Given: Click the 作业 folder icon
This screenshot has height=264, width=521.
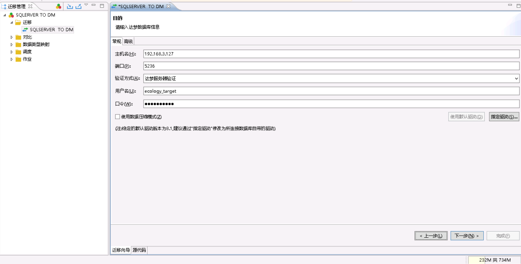Looking at the screenshot, I should click(18, 59).
